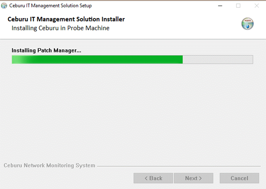Click the Installing Patch Manager status text
The width and height of the screenshot is (266, 189).
pos(46,51)
